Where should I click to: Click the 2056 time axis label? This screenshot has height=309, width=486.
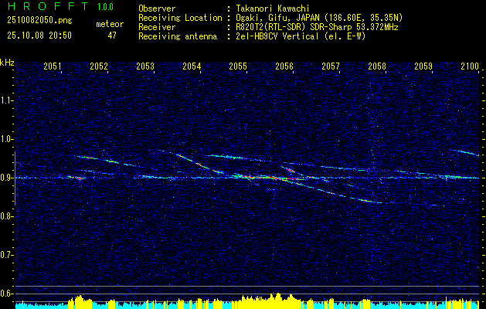point(284,66)
